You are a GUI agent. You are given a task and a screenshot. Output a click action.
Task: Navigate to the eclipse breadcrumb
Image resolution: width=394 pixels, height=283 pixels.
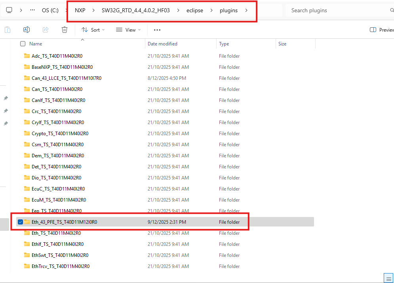[x=194, y=10]
